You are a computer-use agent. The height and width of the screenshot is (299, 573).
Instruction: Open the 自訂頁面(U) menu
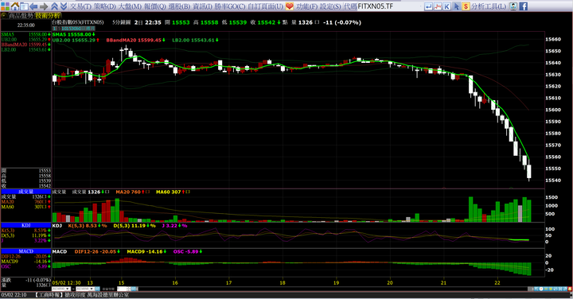pyautogui.click(x=265, y=6)
